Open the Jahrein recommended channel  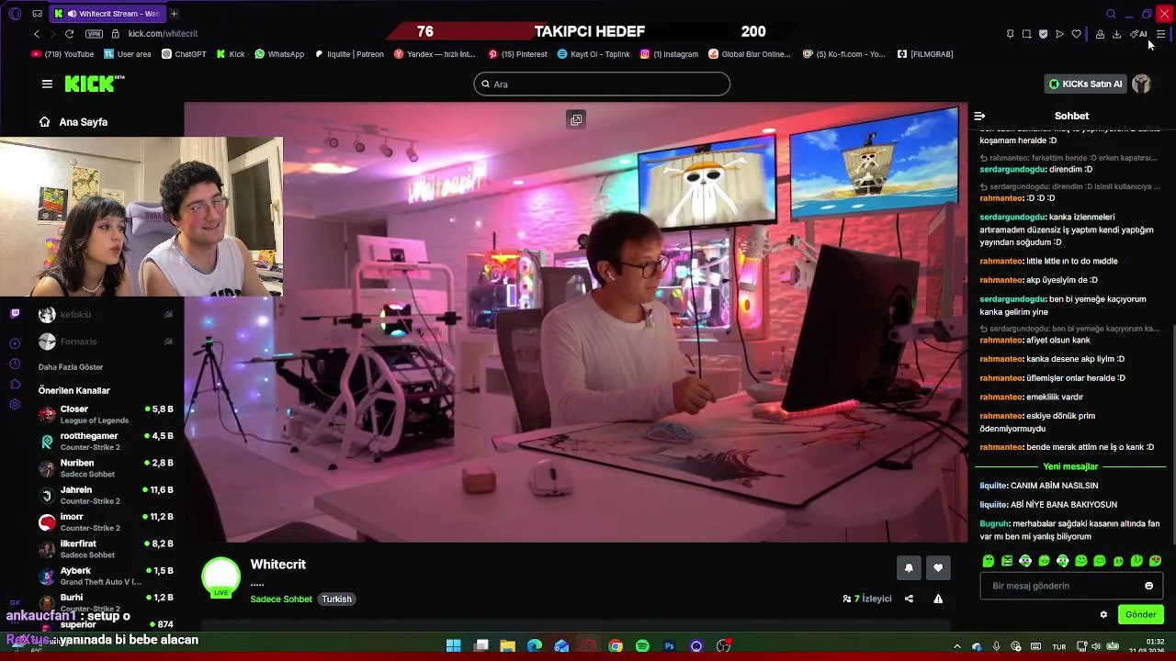(x=106, y=495)
